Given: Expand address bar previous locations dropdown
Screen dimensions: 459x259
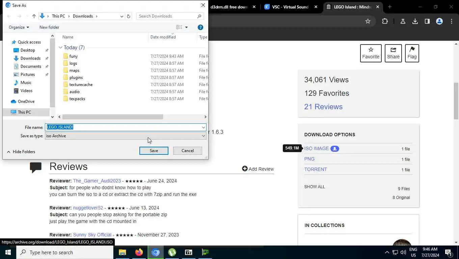Looking at the screenshot, I should [x=122, y=16].
